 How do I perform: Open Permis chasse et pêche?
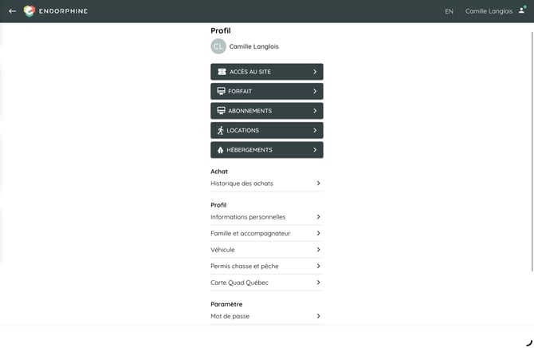click(266, 266)
